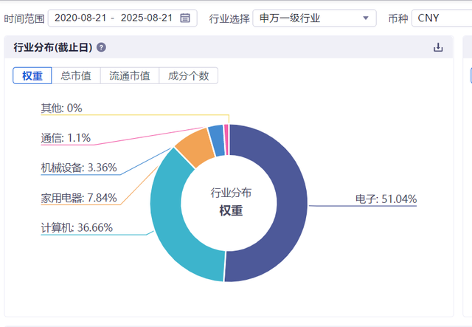This screenshot has width=472, height=327.
Task: Switch to the 流通市值 tab
Action: click(130, 75)
